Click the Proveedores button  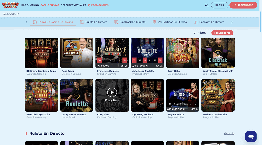point(222,33)
